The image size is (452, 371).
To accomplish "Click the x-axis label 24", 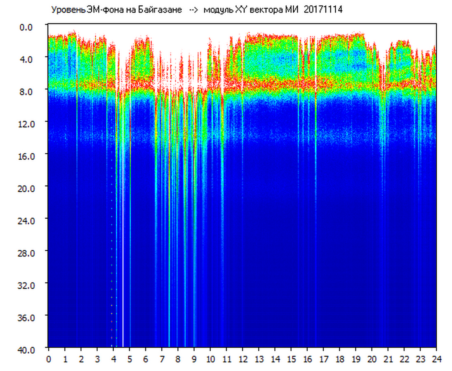I will (x=436, y=359).
